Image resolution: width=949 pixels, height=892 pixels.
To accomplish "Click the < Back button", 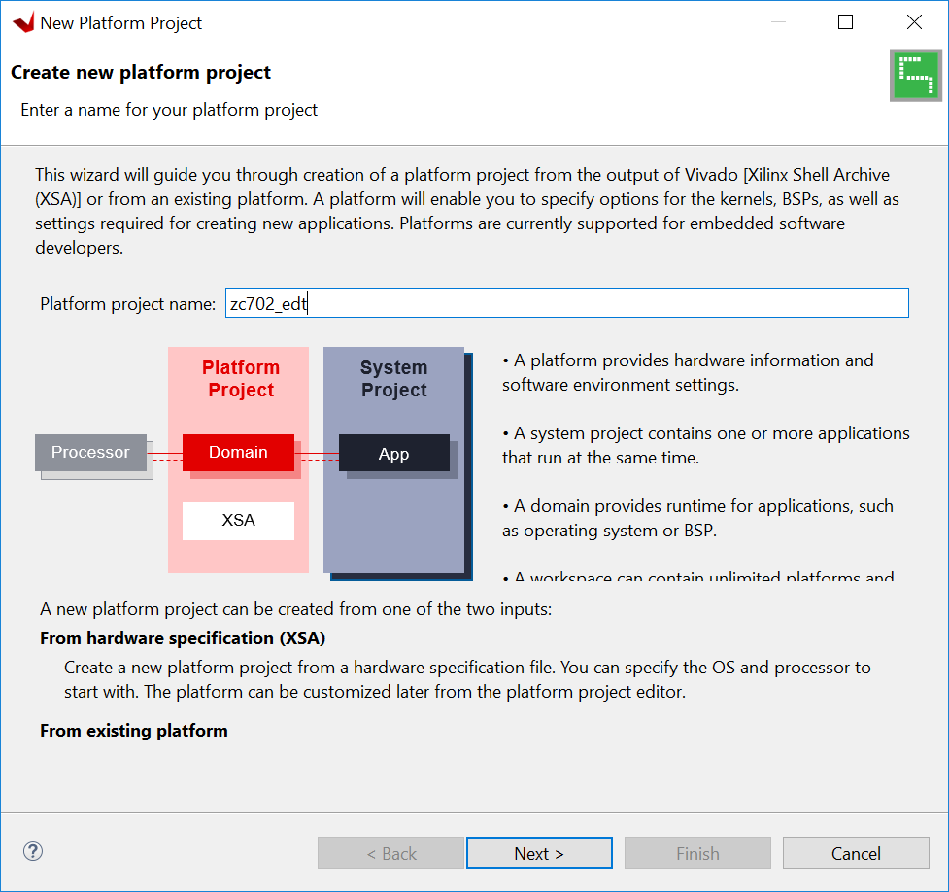I will tap(390, 853).
